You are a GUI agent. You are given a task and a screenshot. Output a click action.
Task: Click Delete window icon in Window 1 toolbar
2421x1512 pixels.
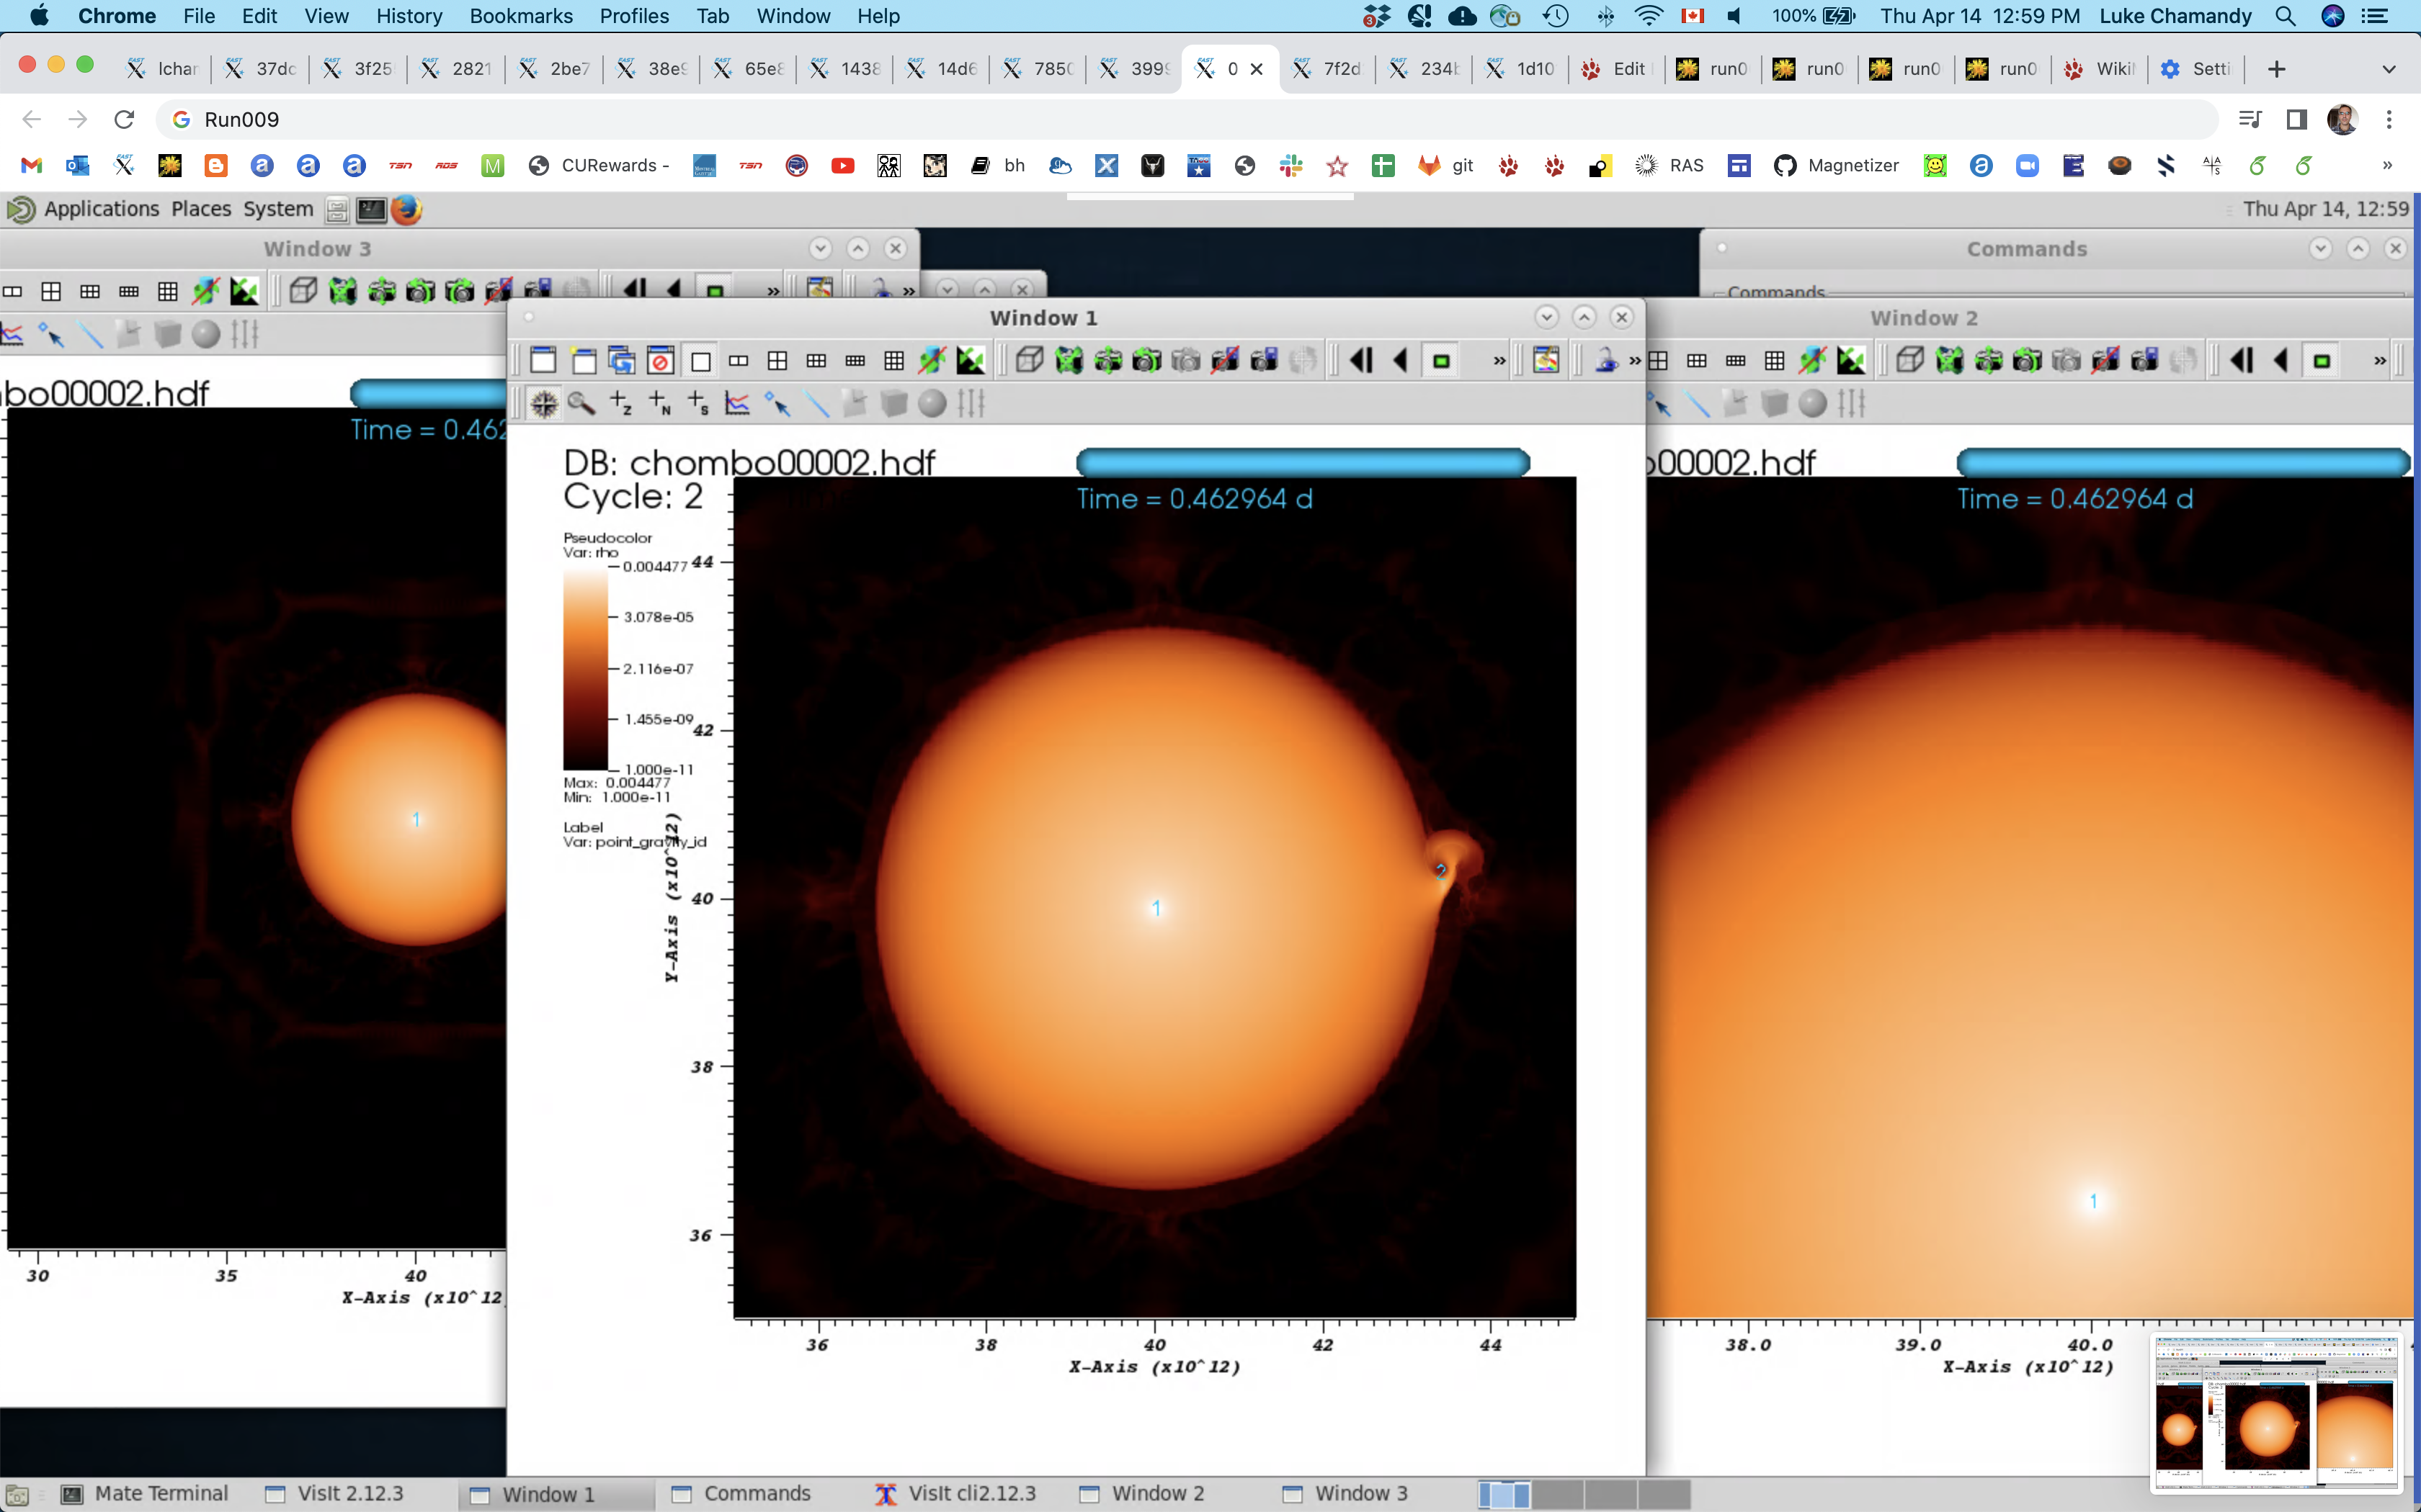[x=660, y=361]
